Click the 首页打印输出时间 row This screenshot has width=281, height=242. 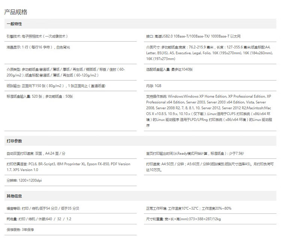click(195, 153)
